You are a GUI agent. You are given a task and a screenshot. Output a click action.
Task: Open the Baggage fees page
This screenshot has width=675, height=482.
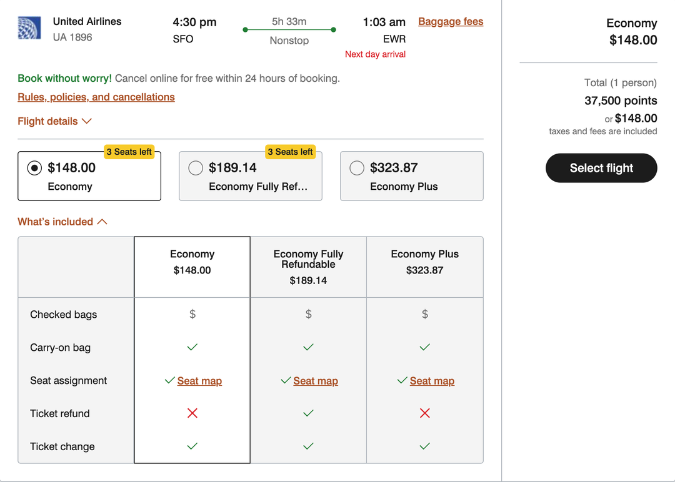pyautogui.click(x=451, y=21)
